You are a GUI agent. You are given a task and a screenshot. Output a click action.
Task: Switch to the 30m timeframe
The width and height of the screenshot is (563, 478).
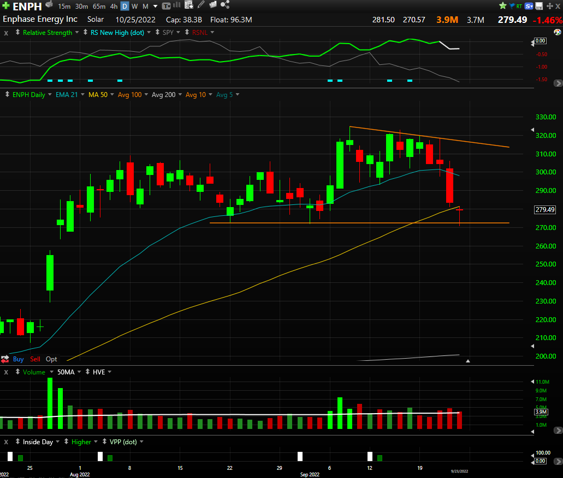coord(81,7)
